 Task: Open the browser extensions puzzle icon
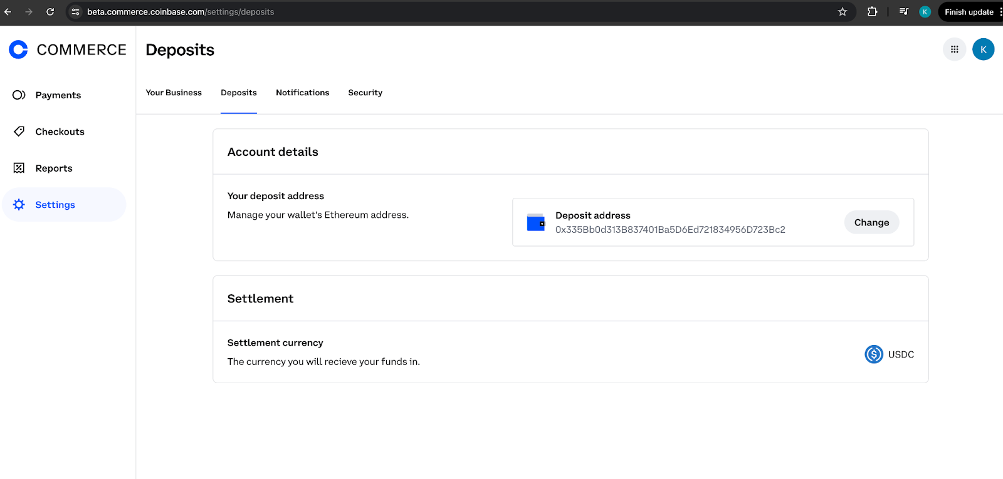[x=872, y=12]
